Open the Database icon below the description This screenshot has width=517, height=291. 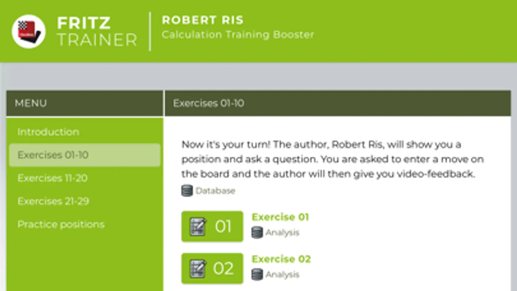pyautogui.click(x=187, y=191)
